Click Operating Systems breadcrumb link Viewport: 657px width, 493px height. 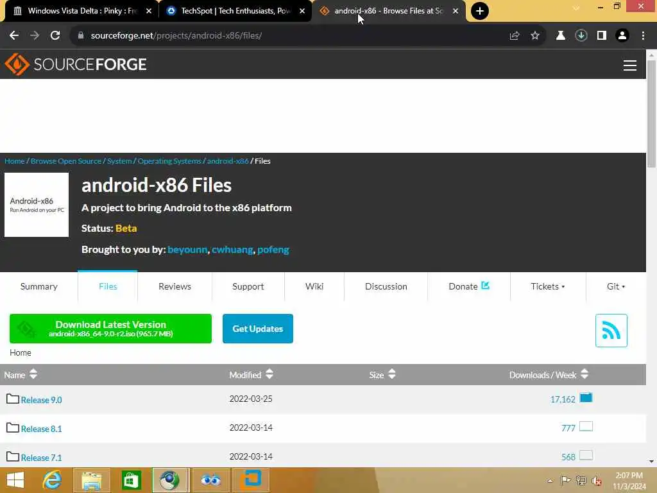[169, 161]
